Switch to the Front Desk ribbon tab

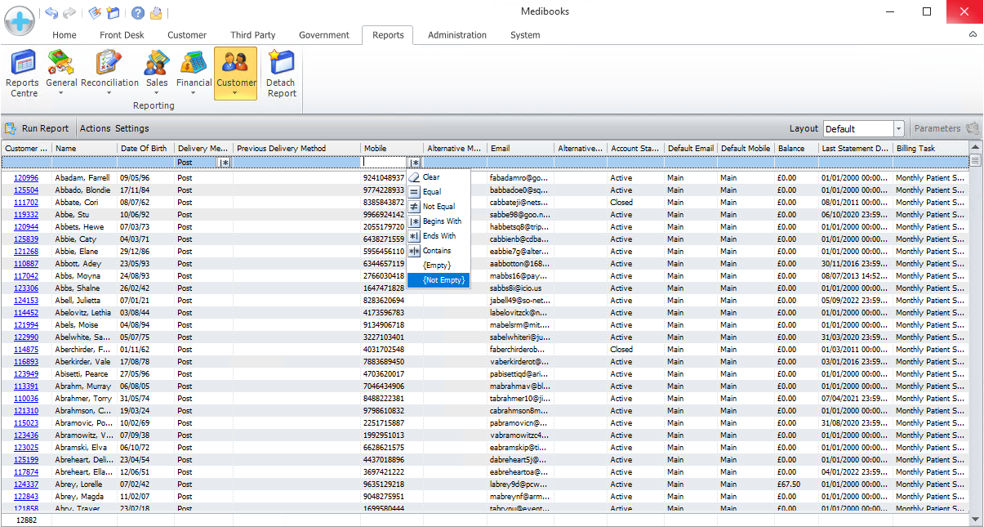click(122, 35)
